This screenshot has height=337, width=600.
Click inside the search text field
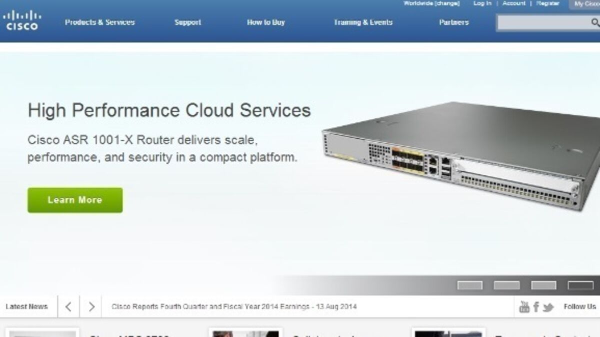coord(542,22)
